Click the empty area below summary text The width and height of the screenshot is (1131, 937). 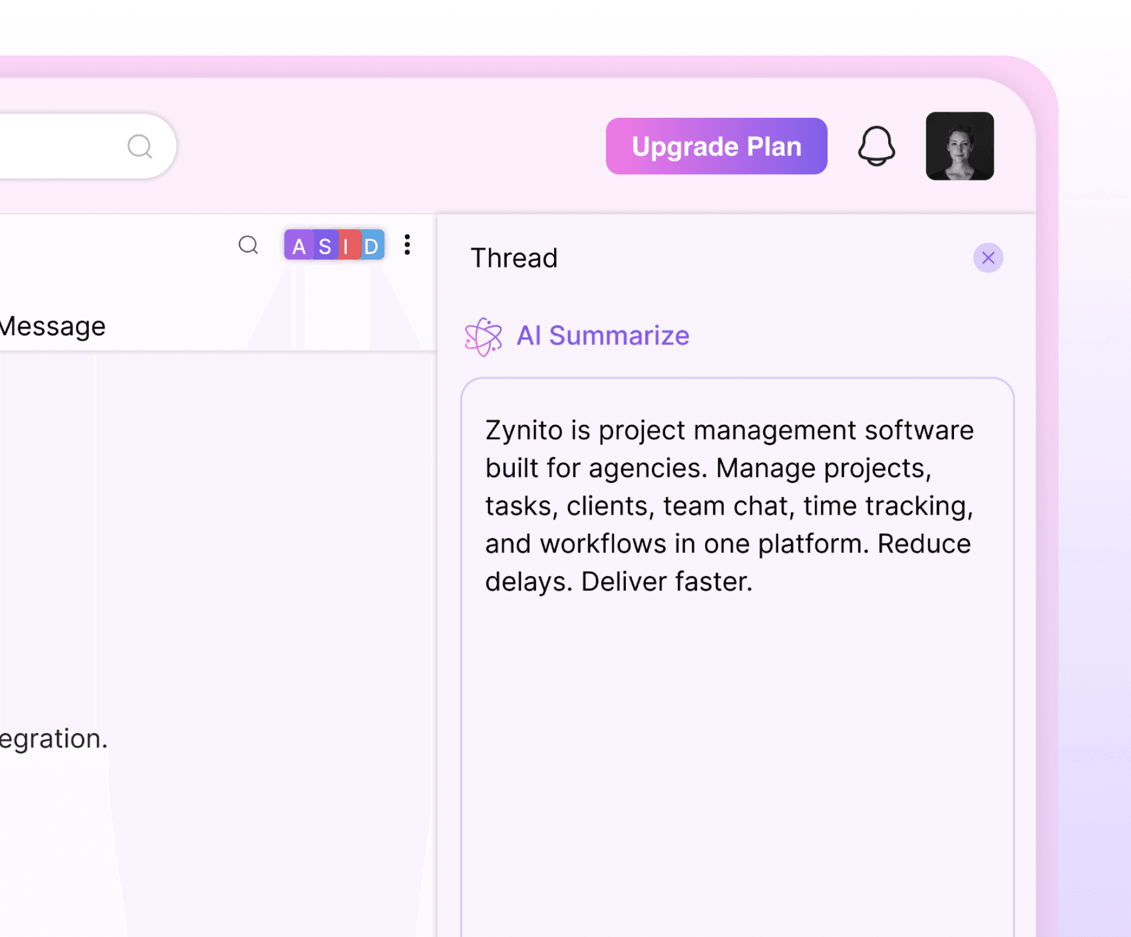tap(737, 767)
